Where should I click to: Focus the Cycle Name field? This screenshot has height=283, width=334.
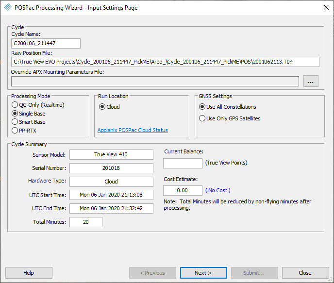pos(46,43)
